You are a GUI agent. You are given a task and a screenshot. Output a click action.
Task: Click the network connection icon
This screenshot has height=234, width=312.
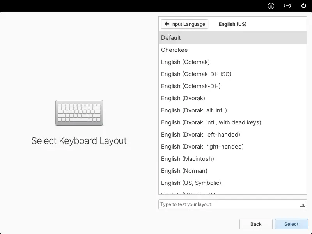[x=287, y=6]
